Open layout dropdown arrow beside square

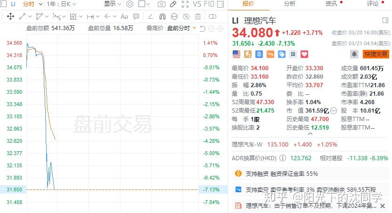pos(148,4)
